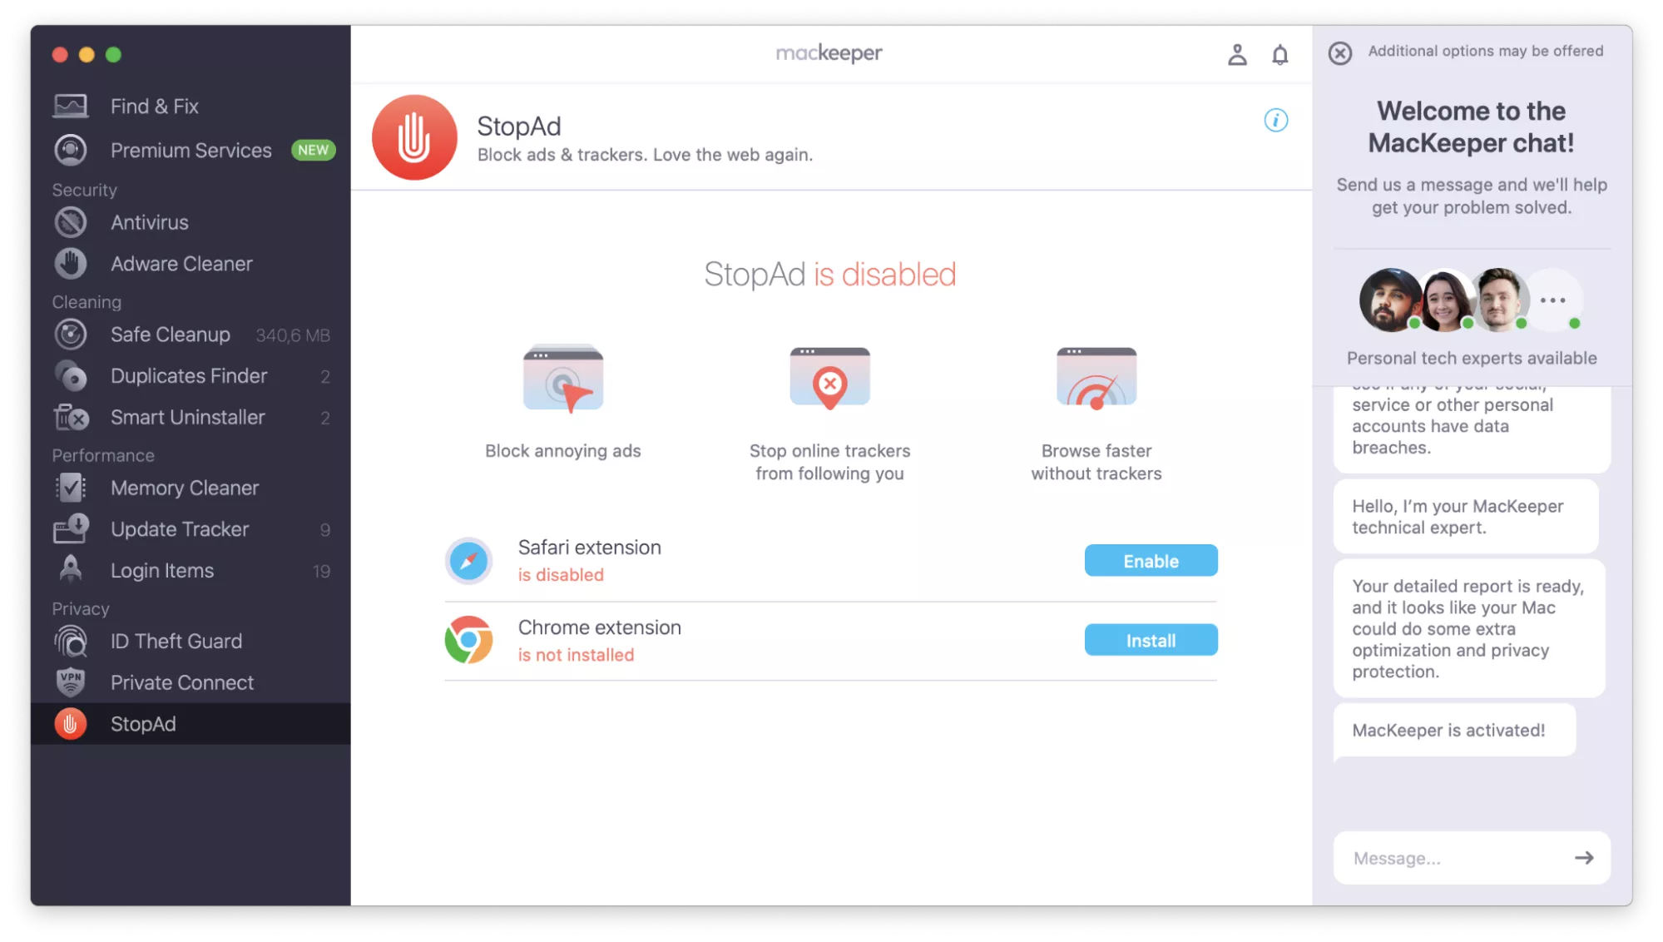Expand the StopAd info tooltip
The image size is (1663, 942).
coord(1276,120)
